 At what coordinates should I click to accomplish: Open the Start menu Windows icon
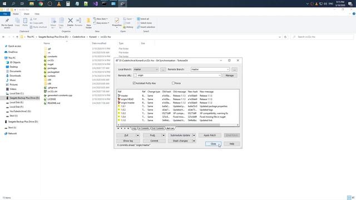click(4, 4)
